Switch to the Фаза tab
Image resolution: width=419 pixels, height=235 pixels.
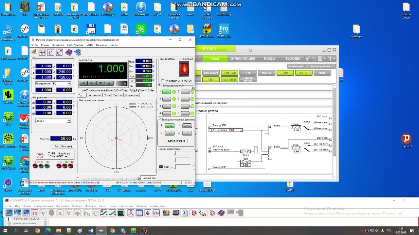107,95
